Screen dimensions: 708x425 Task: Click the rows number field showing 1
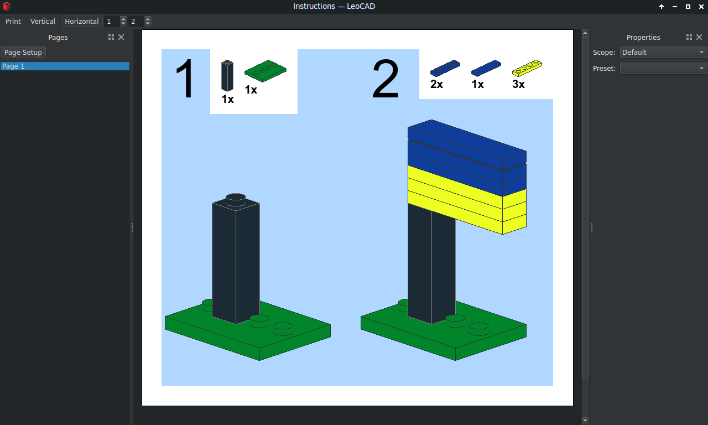coord(112,21)
